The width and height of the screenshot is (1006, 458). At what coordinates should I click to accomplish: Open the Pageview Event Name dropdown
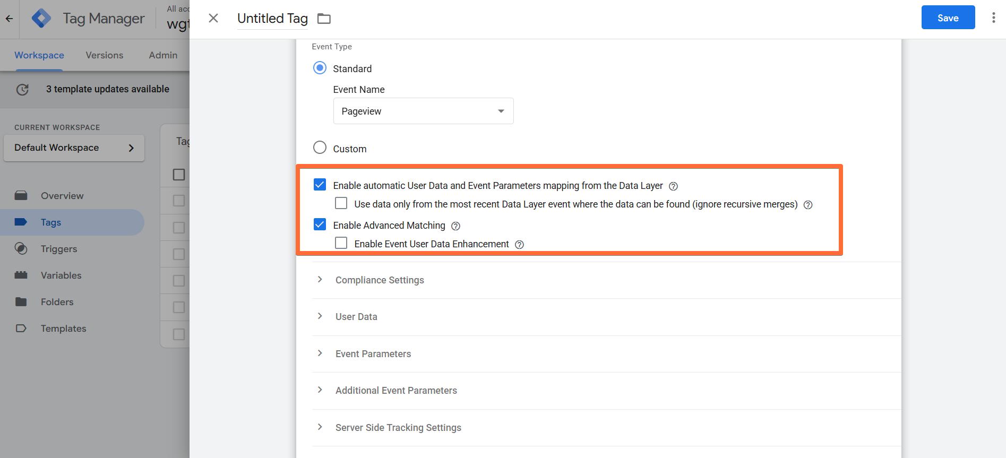tap(423, 111)
